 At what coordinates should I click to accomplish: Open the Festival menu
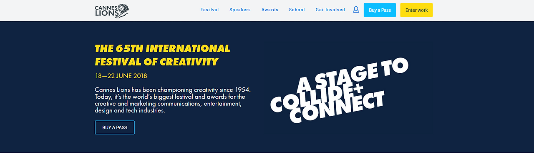tap(209, 10)
